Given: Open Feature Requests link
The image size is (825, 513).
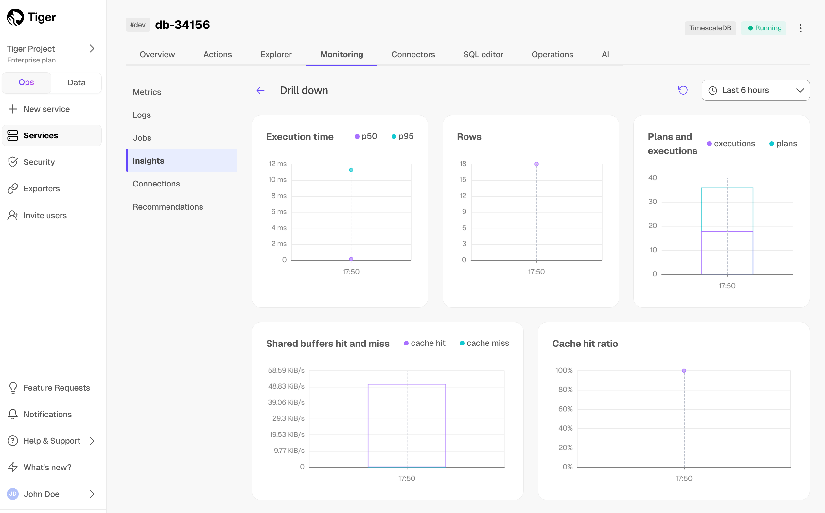Looking at the screenshot, I should (x=56, y=387).
